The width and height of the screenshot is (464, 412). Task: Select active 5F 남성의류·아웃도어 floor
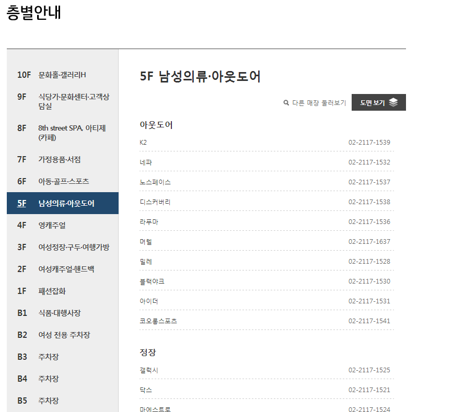62,203
